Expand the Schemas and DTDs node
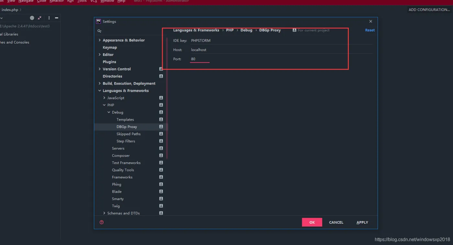The image size is (453, 245). pyautogui.click(x=104, y=213)
